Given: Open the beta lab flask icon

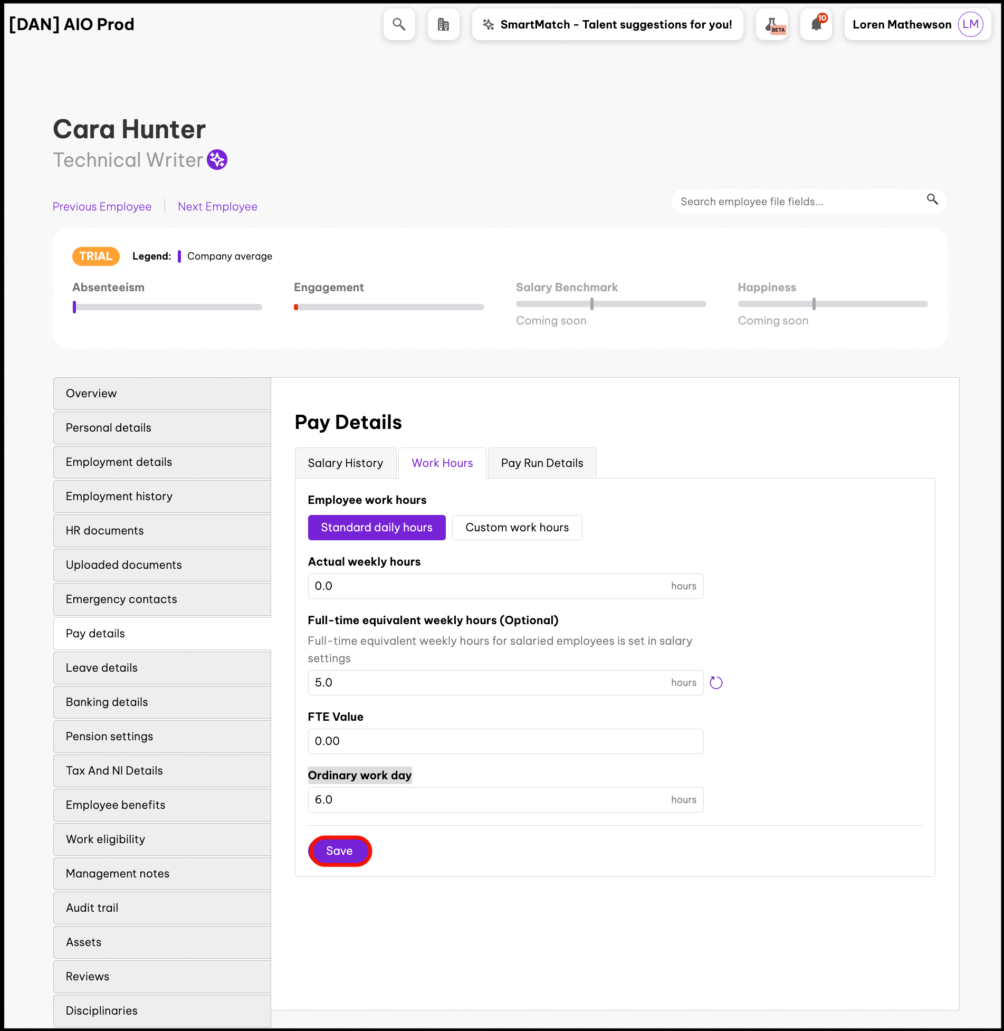Looking at the screenshot, I should pyautogui.click(x=772, y=24).
